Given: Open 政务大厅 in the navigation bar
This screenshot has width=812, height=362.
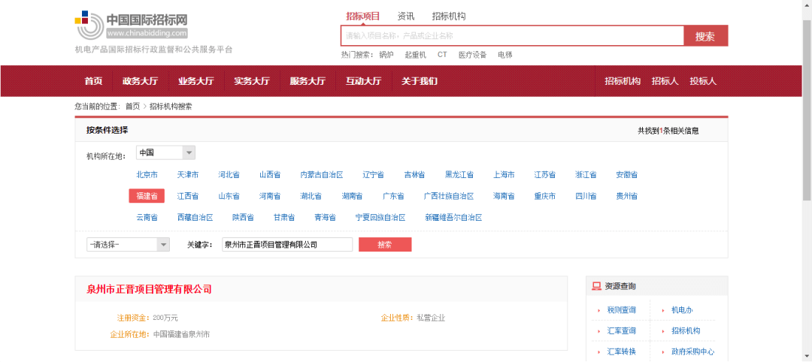Looking at the screenshot, I should click(x=140, y=81).
